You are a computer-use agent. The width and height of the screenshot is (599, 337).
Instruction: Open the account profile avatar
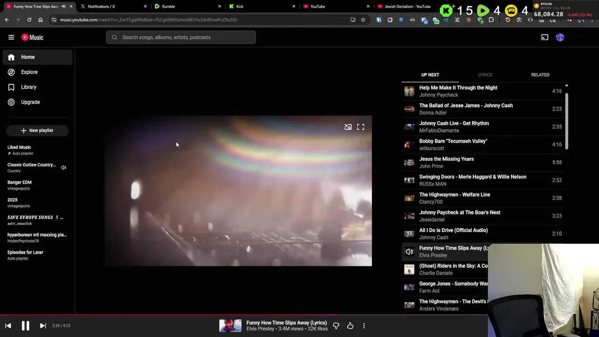560,37
